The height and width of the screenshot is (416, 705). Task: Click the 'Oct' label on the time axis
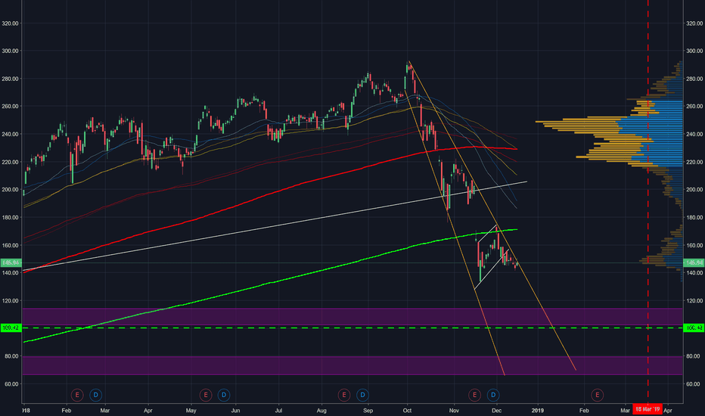click(x=408, y=411)
